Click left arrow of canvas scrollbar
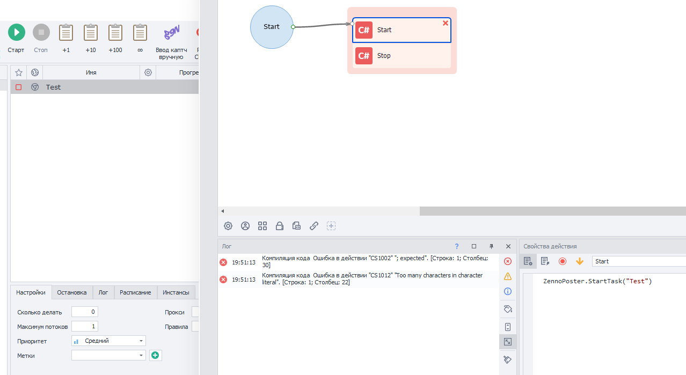This screenshot has width=686, height=375. point(223,211)
